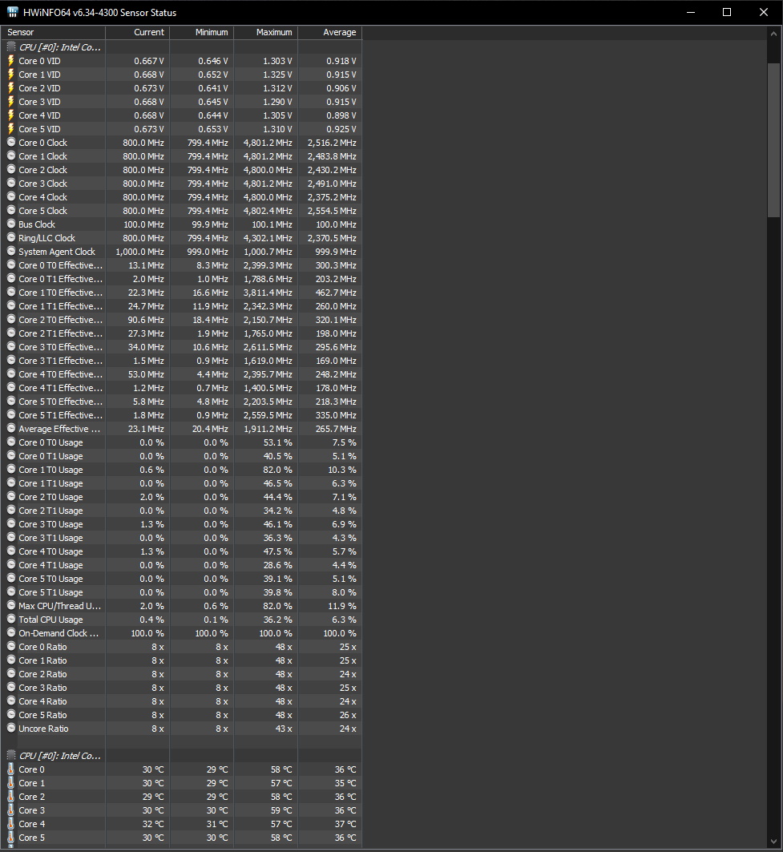
Task: Select the Core 1 temperature row label
Action: point(31,783)
